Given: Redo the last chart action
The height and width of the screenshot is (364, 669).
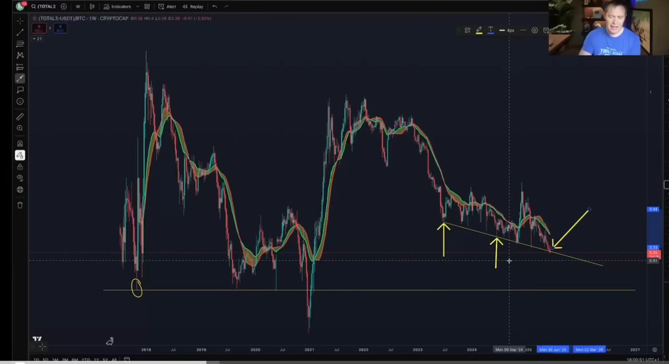Looking at the screenshot, I should [226, 7].
